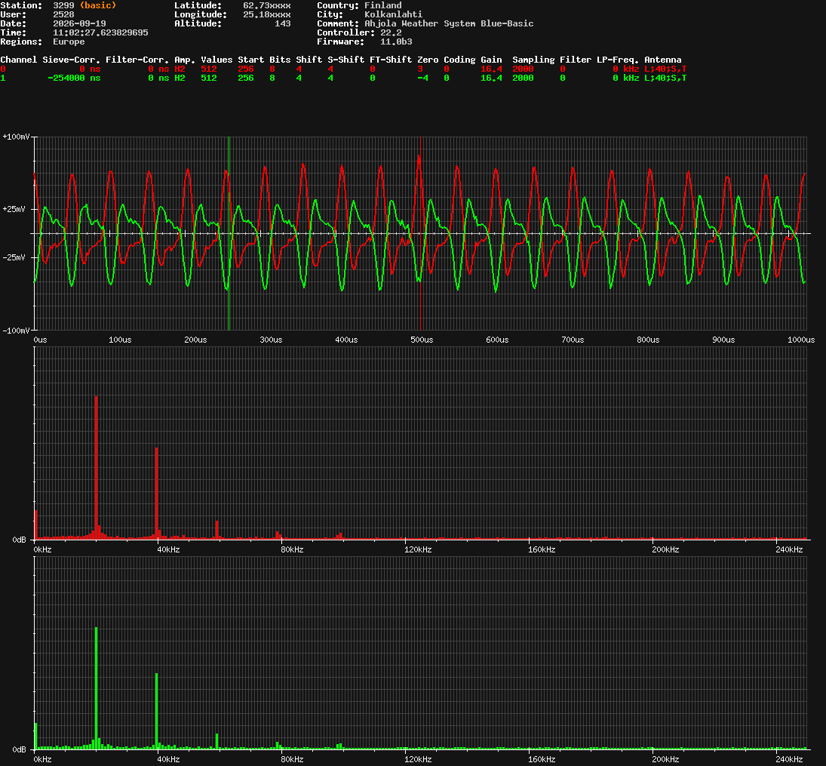Select country name Finland
Image resolution: width=826 pixels, height=766 pixels.
(x=383, y=5)
